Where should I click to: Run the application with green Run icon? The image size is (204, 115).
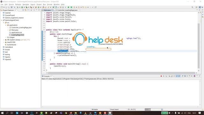22,7
